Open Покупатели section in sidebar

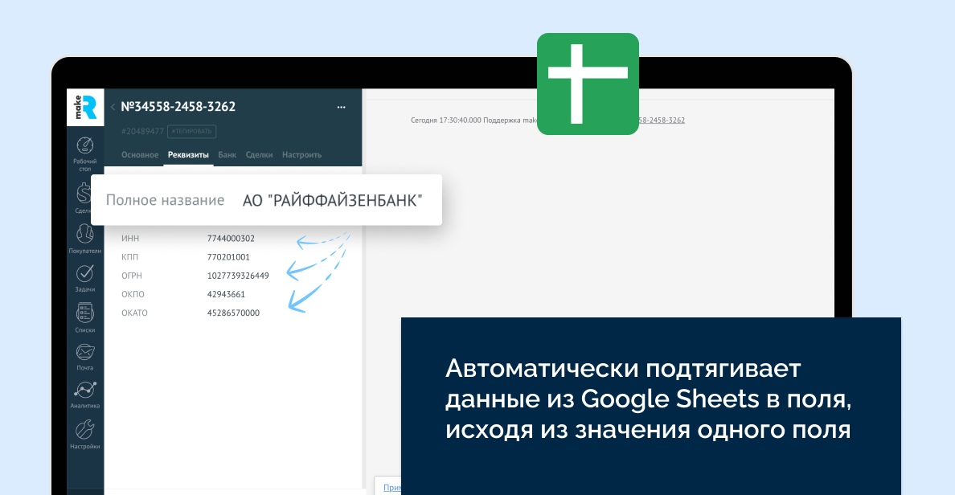[84, 239]
